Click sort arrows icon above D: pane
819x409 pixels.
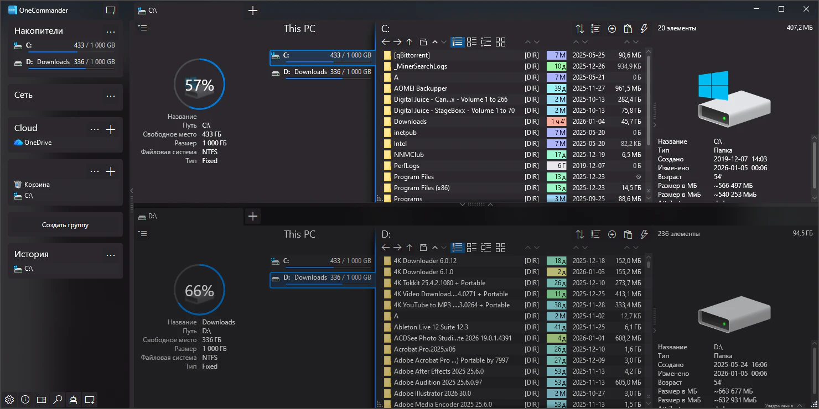[x=580, y=234]
